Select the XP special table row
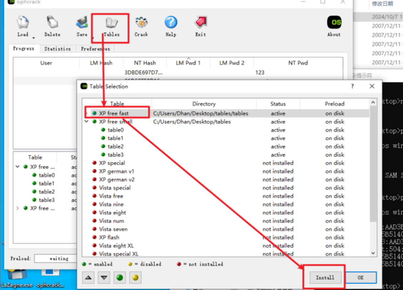This screenshot has height=290, width=403. 227,163
